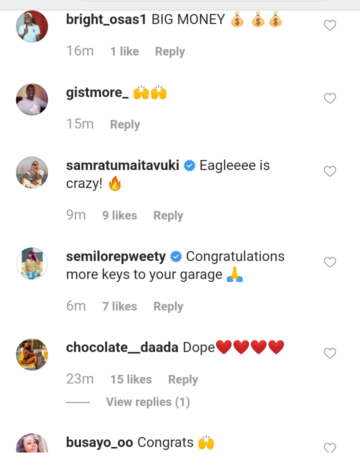360x472 pixels.
Task: Reply to bright_osas1's comment
Action: pyautogui.click(x=170, y=51)
